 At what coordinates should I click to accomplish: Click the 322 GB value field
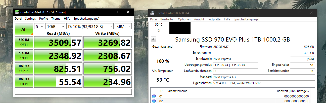click(302, 53)
